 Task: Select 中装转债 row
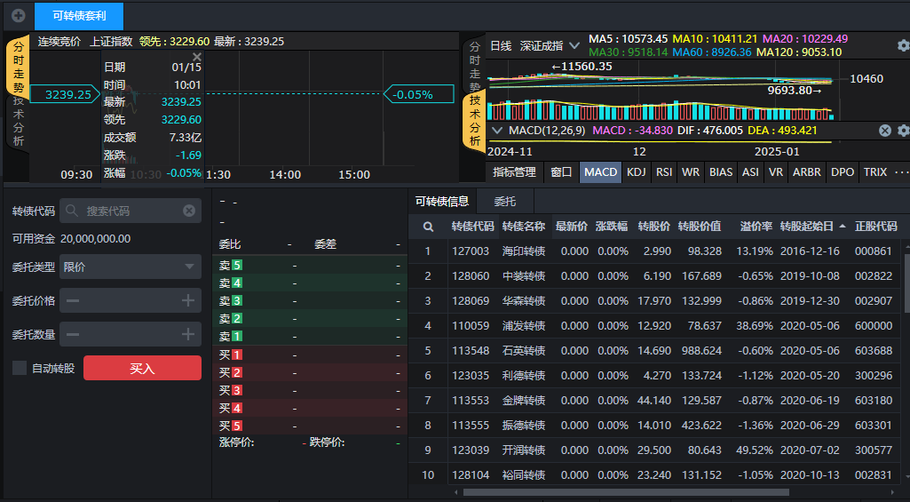(x=656, y=276)
